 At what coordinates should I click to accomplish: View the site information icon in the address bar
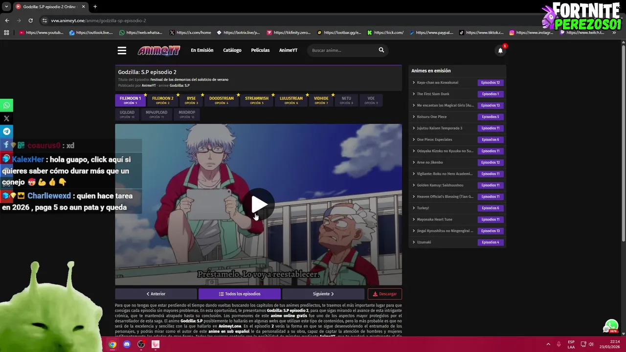click(45, 21)
